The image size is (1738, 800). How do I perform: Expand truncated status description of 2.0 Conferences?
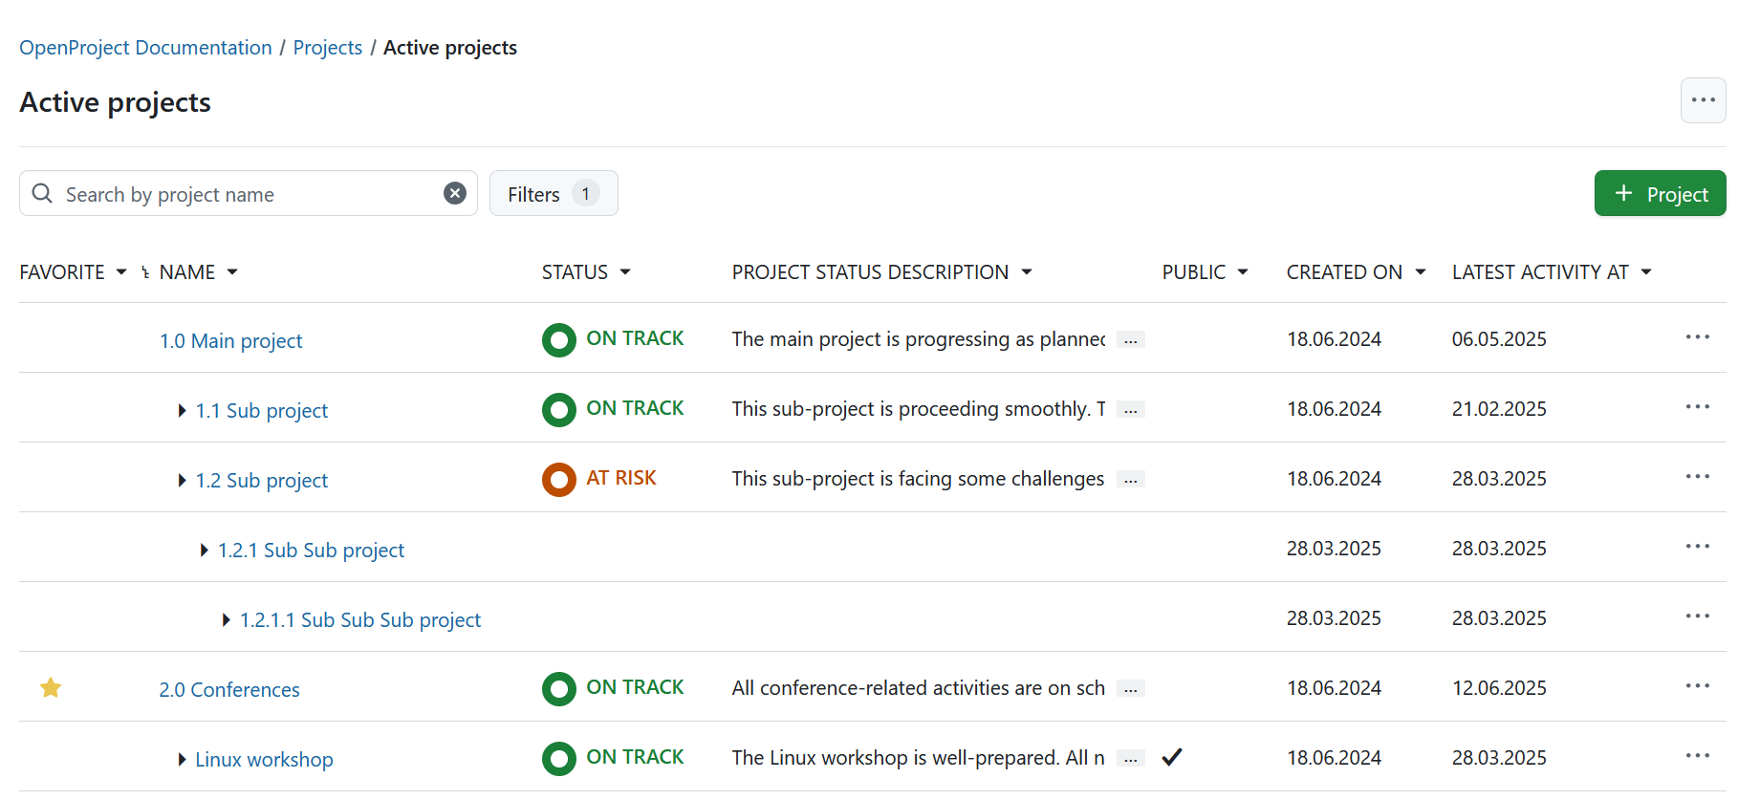(x=1131, y=688)
